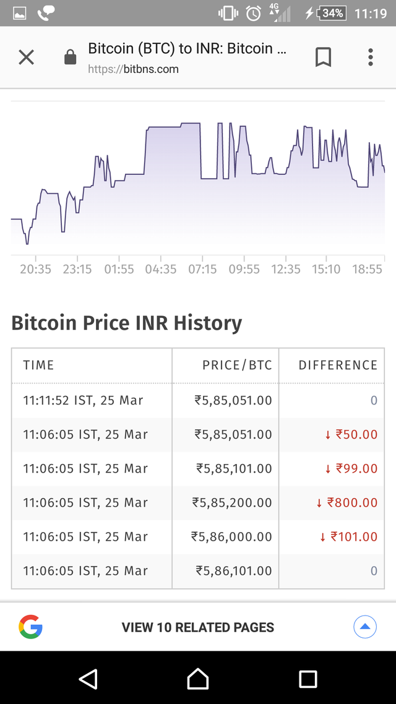Tap the bitbns.com URL text
Image resolution: width=396 pixels, height=704 pixels.
(134, 69)
